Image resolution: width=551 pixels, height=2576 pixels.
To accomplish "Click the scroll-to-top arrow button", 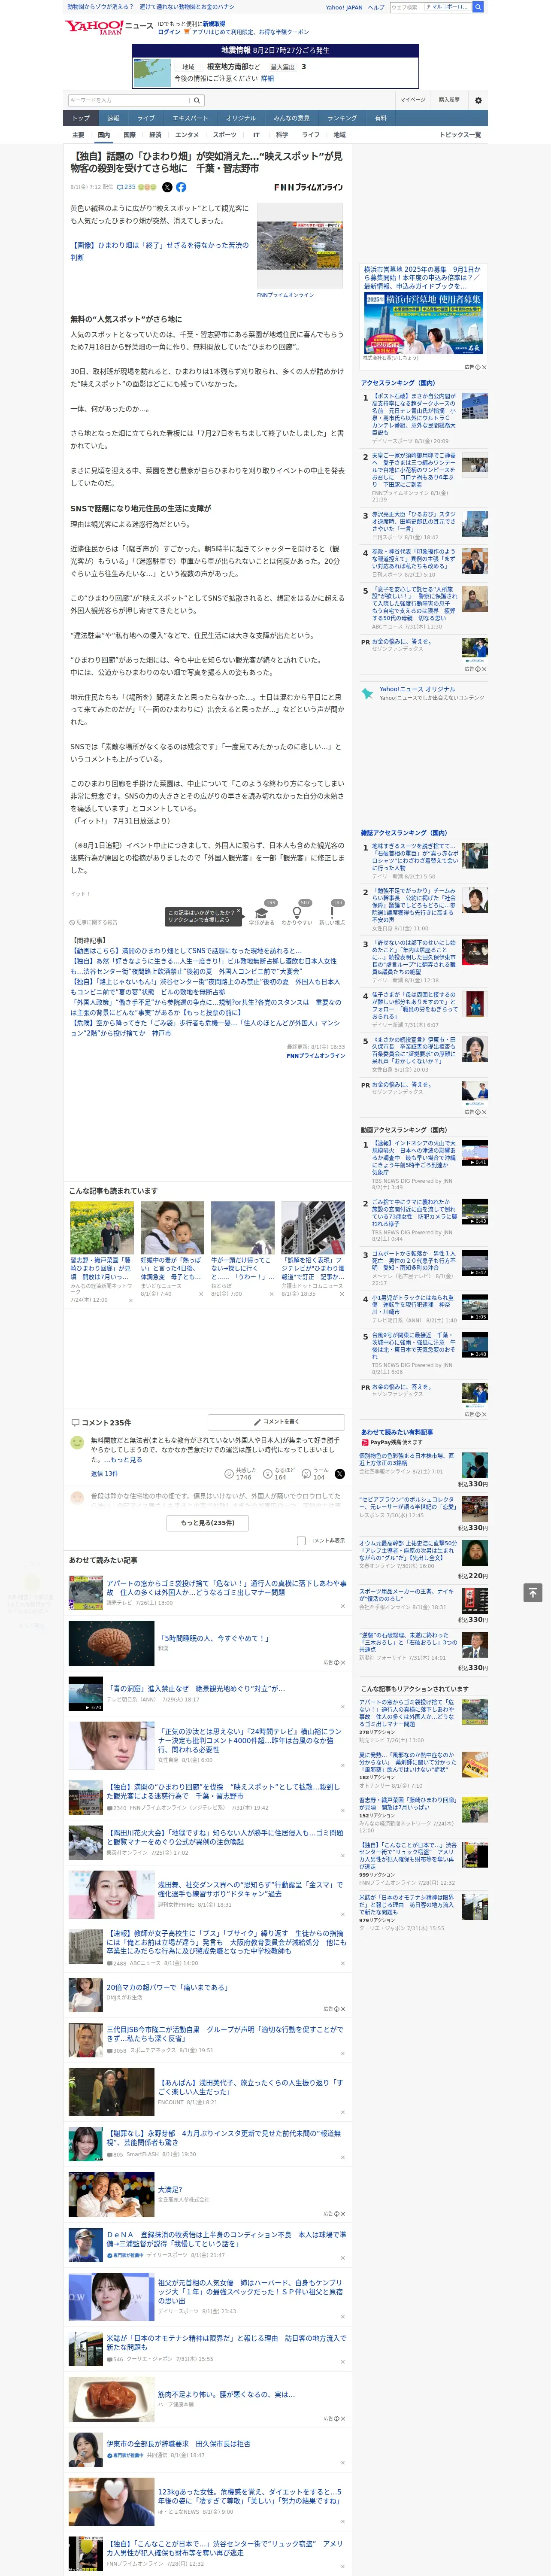I will click(533, 1592).
